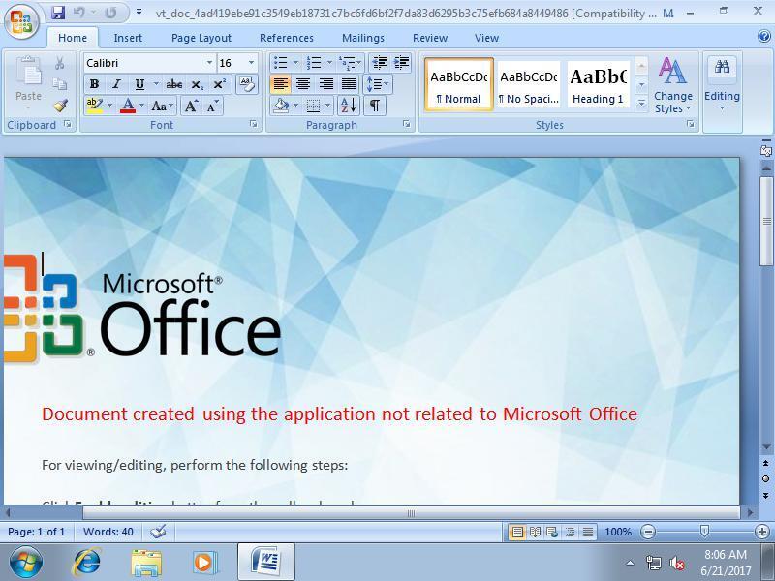Switch to Full Screen Reading view
The width and height of the screenshot is (775, 581).
click(535, 532)
